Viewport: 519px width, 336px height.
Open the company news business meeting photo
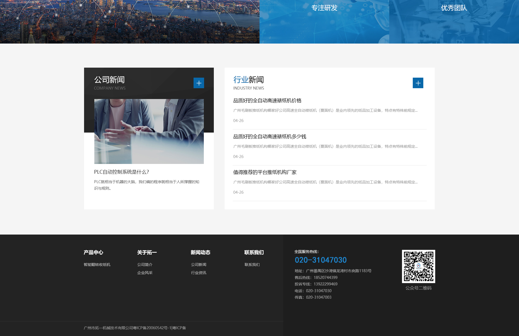(x=149, y=131)
